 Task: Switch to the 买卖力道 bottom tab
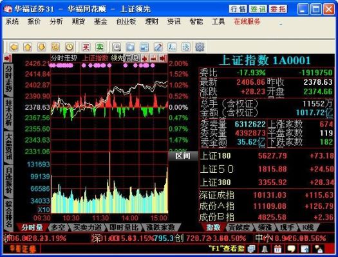tap(87, 227)
